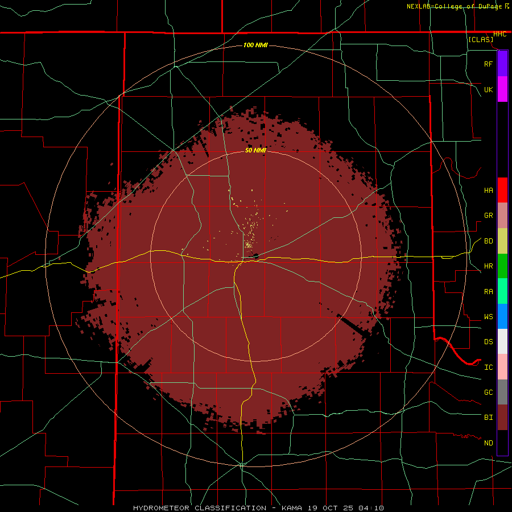This screenshot has height=512, width=512.
Task: Pick the dark green HR legend swatch
Action: [502, 266]
